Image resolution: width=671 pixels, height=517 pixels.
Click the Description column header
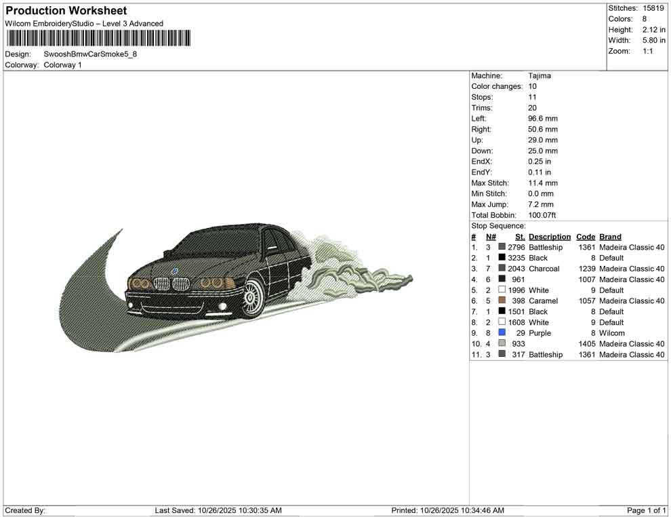coord(550,237)
